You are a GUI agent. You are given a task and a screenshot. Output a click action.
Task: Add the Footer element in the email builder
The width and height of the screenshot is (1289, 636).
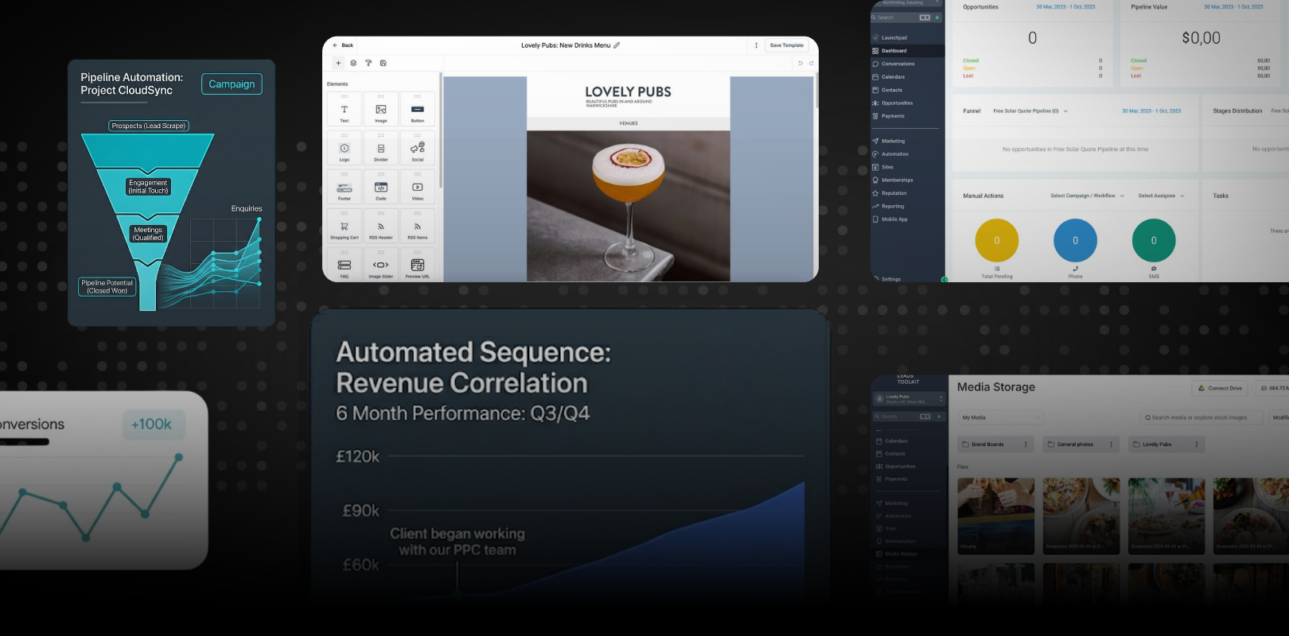(x=345, y=188)
